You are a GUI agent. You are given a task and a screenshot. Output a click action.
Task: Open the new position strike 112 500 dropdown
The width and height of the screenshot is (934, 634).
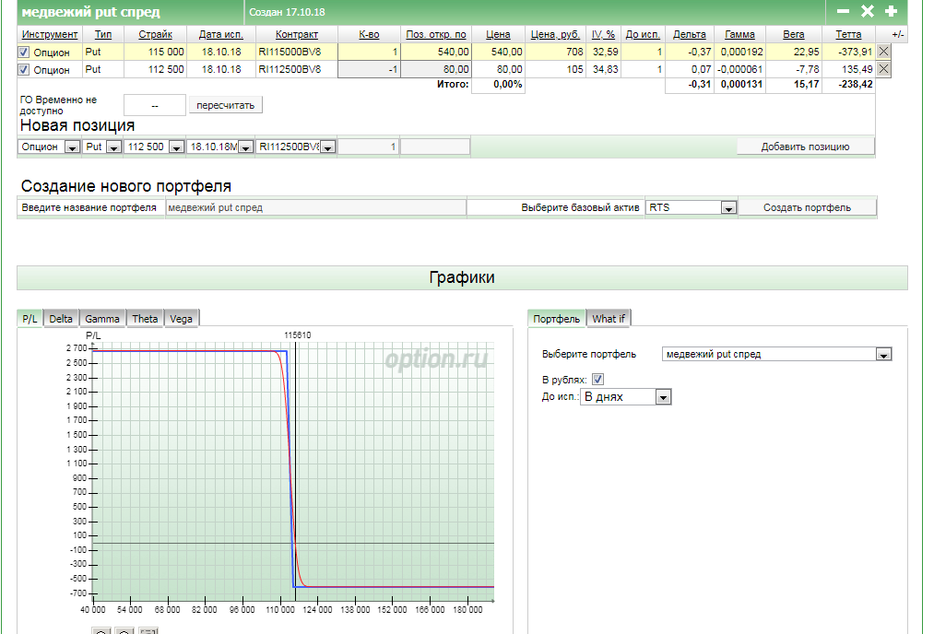174,147
